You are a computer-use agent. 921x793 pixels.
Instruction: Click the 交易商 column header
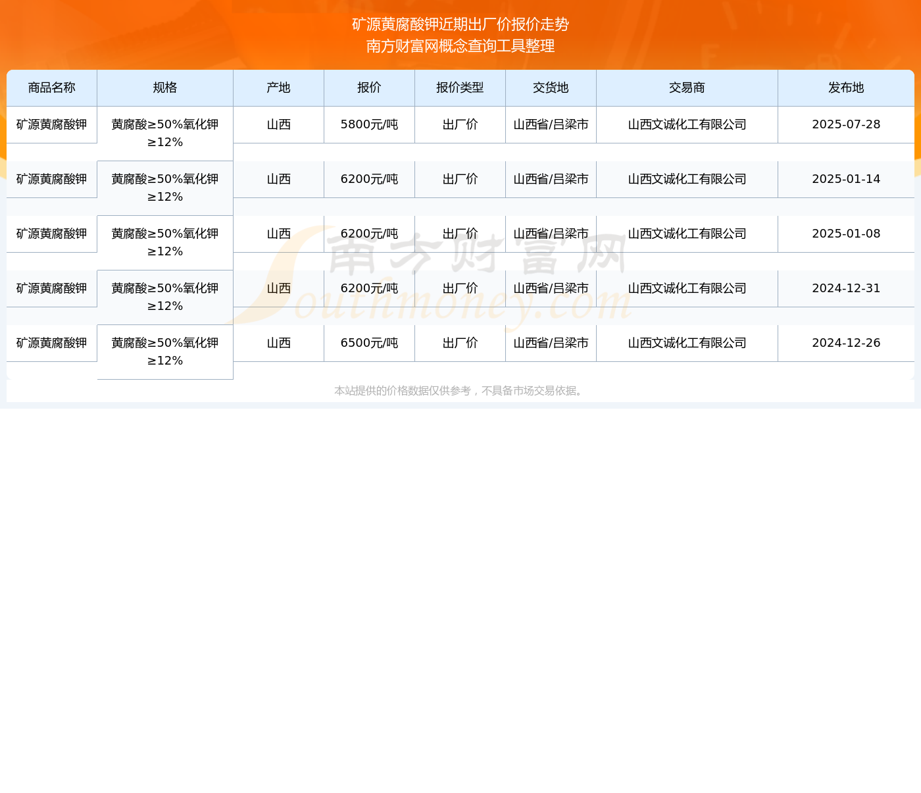click(x=687, y=88)
